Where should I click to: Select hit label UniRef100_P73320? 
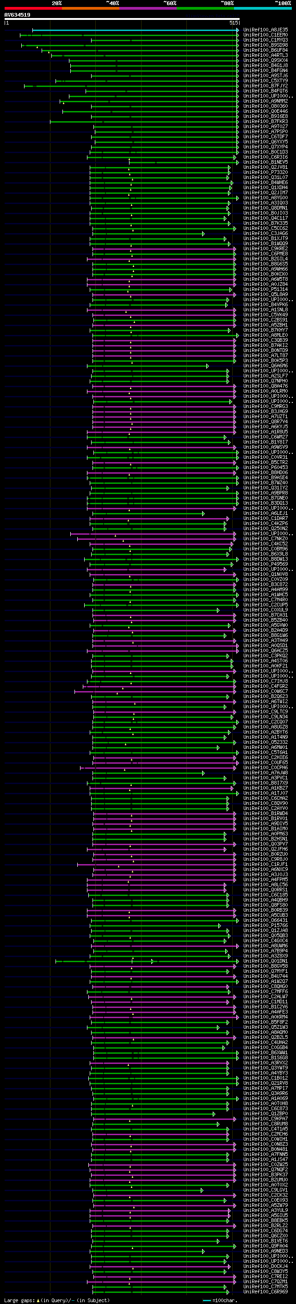pos(265,172)
